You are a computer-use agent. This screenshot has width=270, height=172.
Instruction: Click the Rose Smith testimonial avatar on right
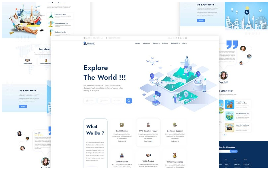coord(223,75)
